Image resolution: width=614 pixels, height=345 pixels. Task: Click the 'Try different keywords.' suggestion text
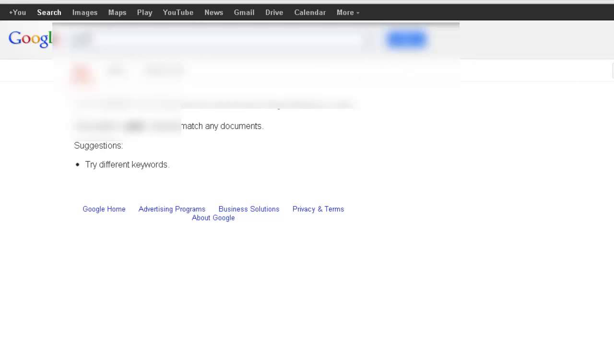(x=127, y=164)
